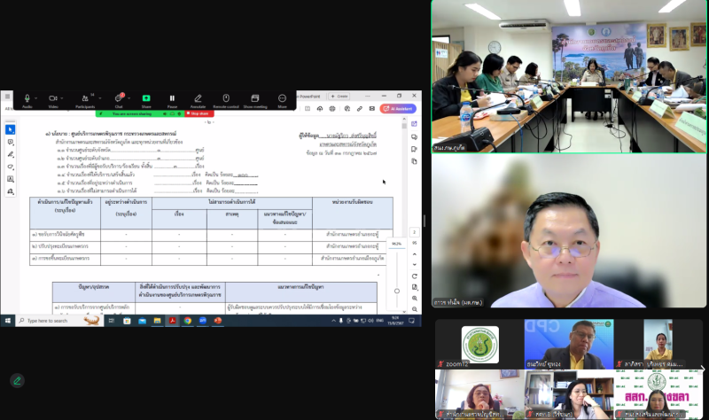Expand audio options arrow next to Audio
This screenshot has width=709, height=420.
[37, 97]
